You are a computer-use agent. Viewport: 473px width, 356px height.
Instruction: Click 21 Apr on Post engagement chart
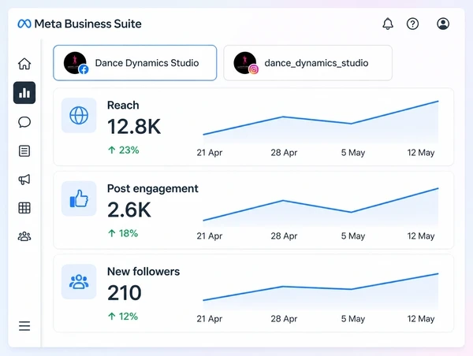[x=210, y=235]
